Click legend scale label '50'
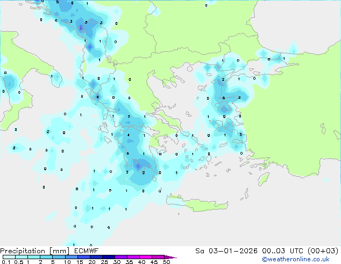Image resolution: width=341 pixels, height=264 pixels. (166, 262)
